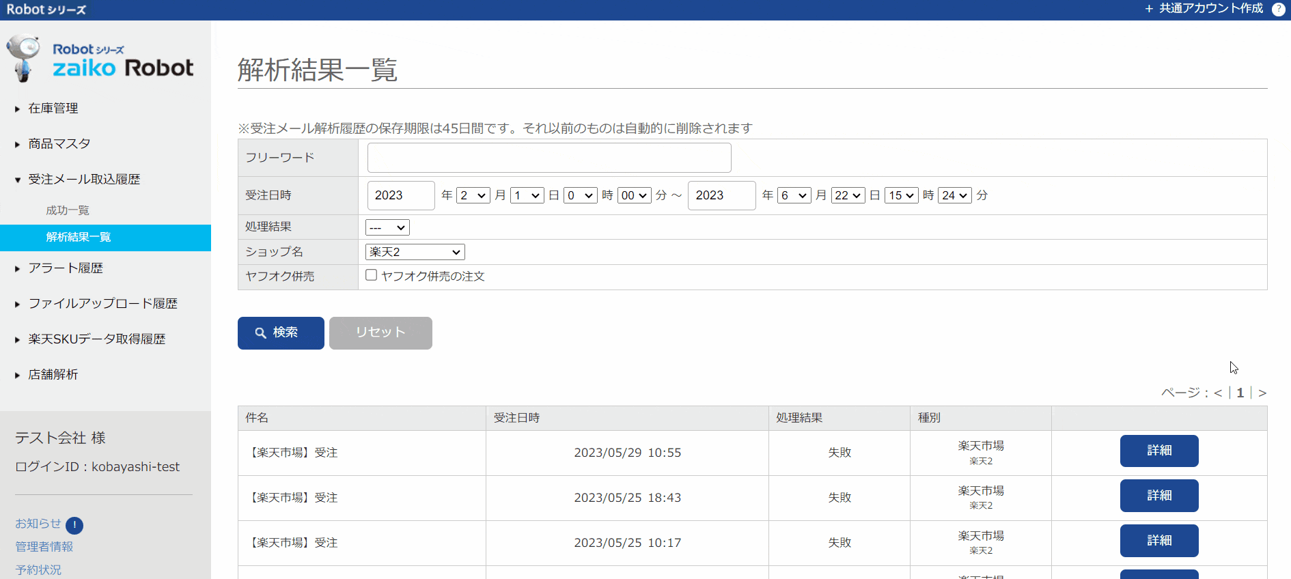Click the 検索 search button

[281, 333]
